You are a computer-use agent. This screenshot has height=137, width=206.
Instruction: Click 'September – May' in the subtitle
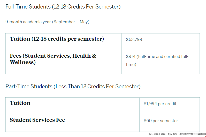71,22
